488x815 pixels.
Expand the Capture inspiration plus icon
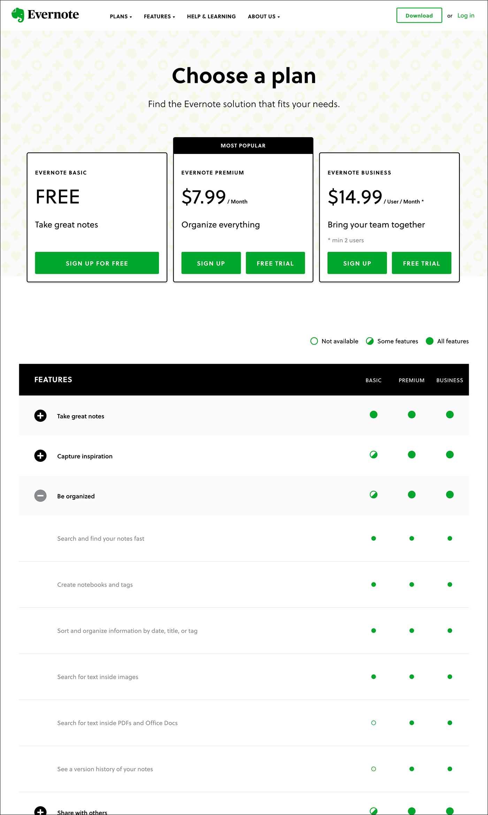coord(40,456)
